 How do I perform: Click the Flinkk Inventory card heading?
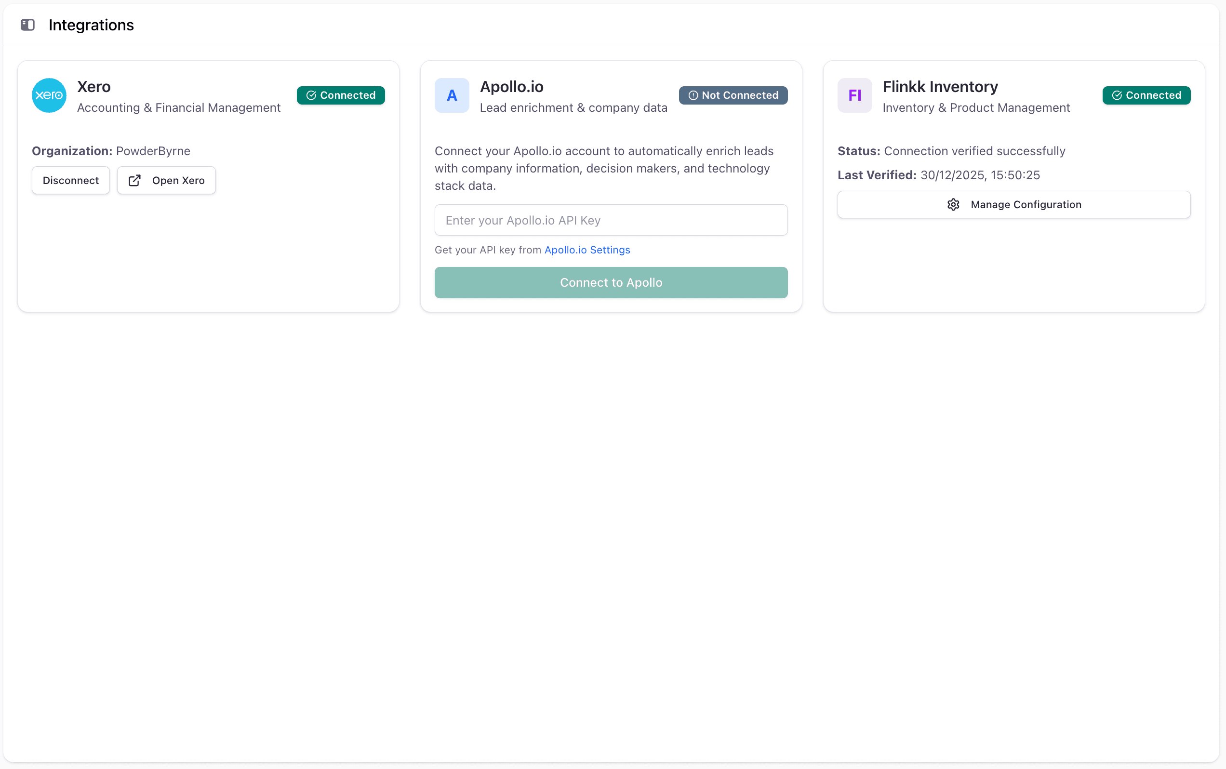tap(940, 86)
